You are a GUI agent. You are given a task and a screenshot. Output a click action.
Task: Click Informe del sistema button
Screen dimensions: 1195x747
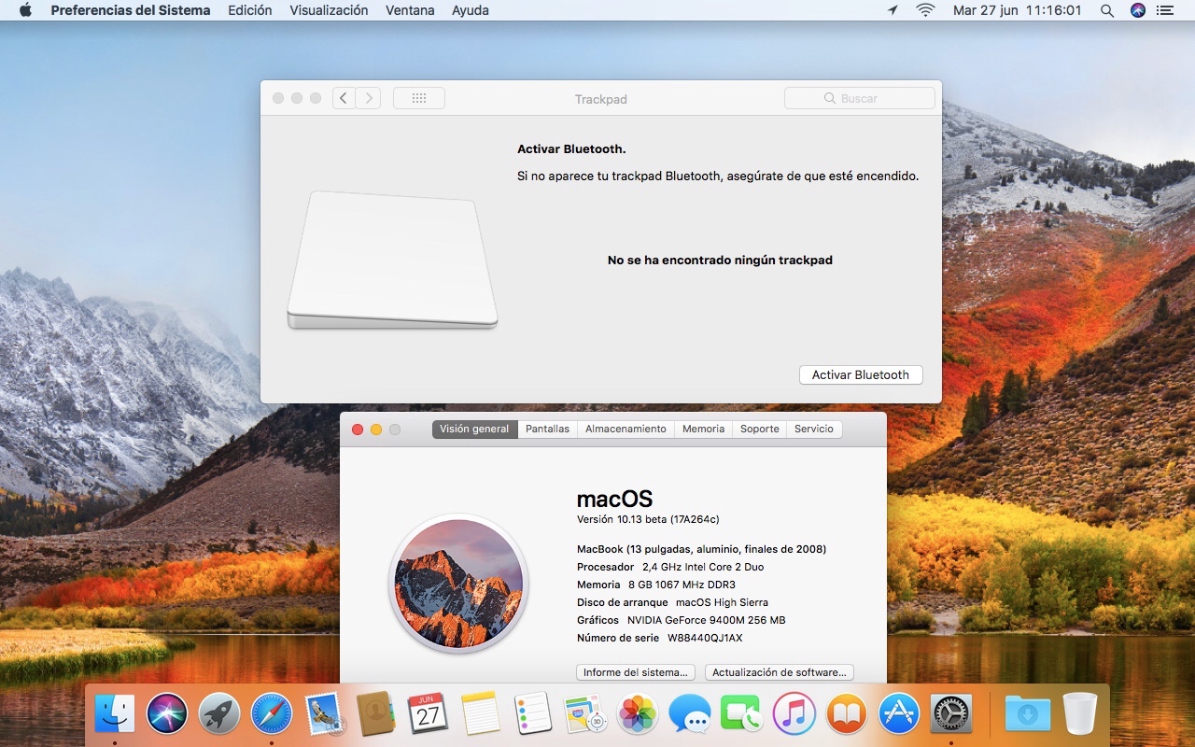pyautogui.click(x=636, y=672)
